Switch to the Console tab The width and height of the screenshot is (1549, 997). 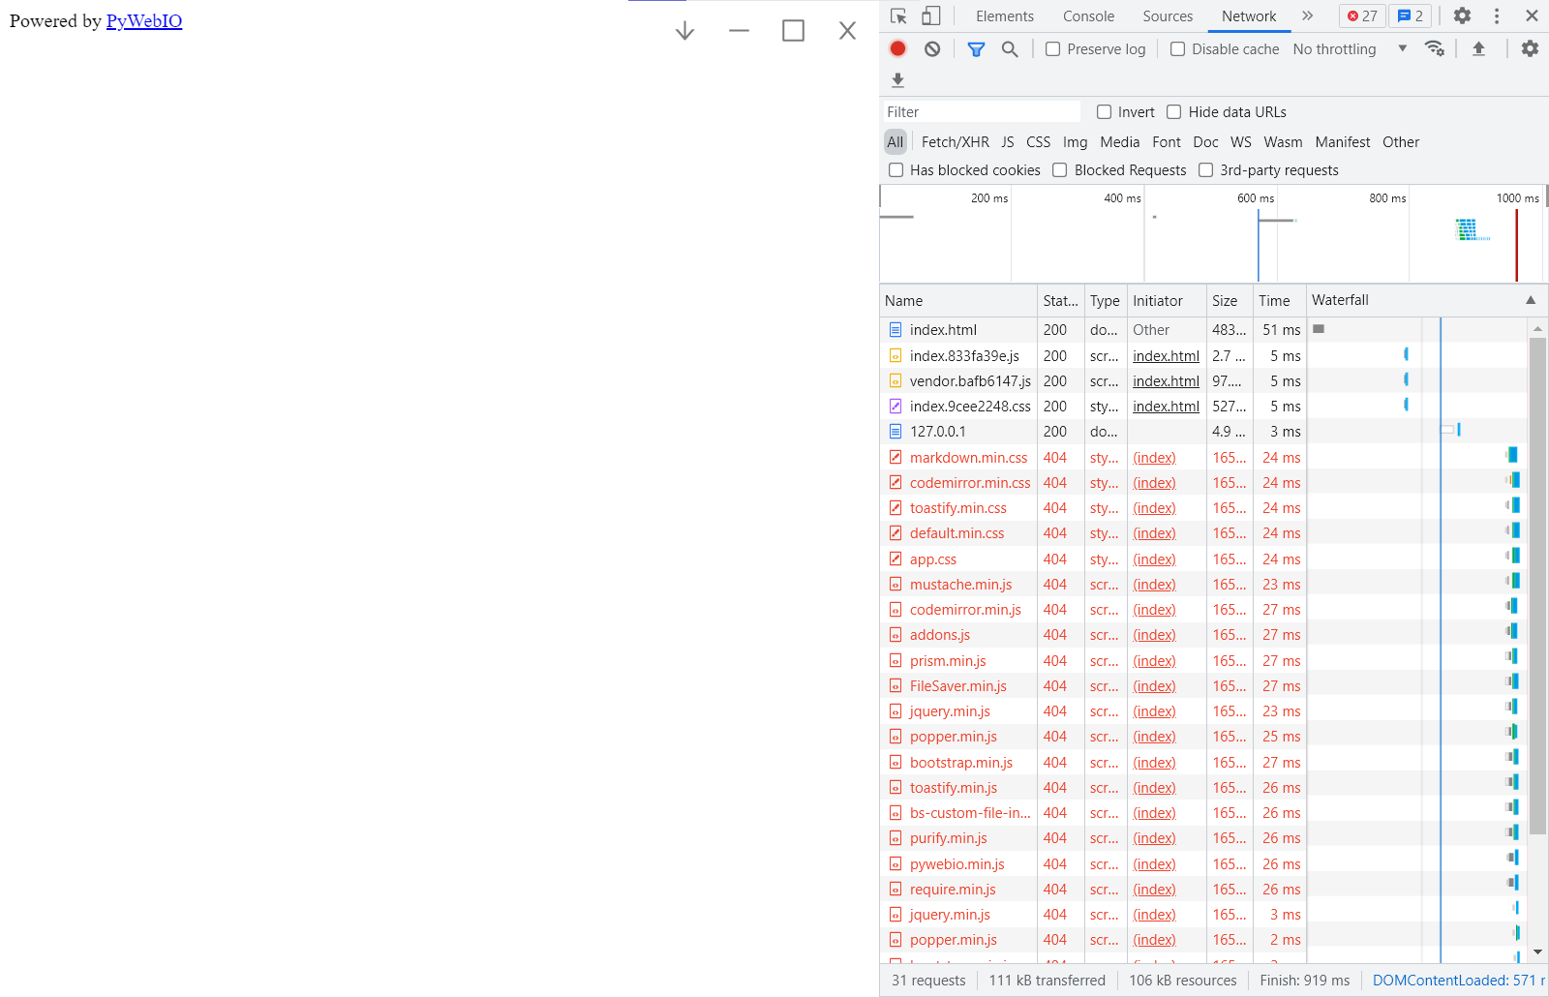tap(1088, 15)
